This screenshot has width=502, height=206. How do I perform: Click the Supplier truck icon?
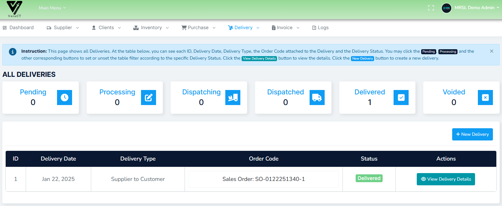point(49,28)
